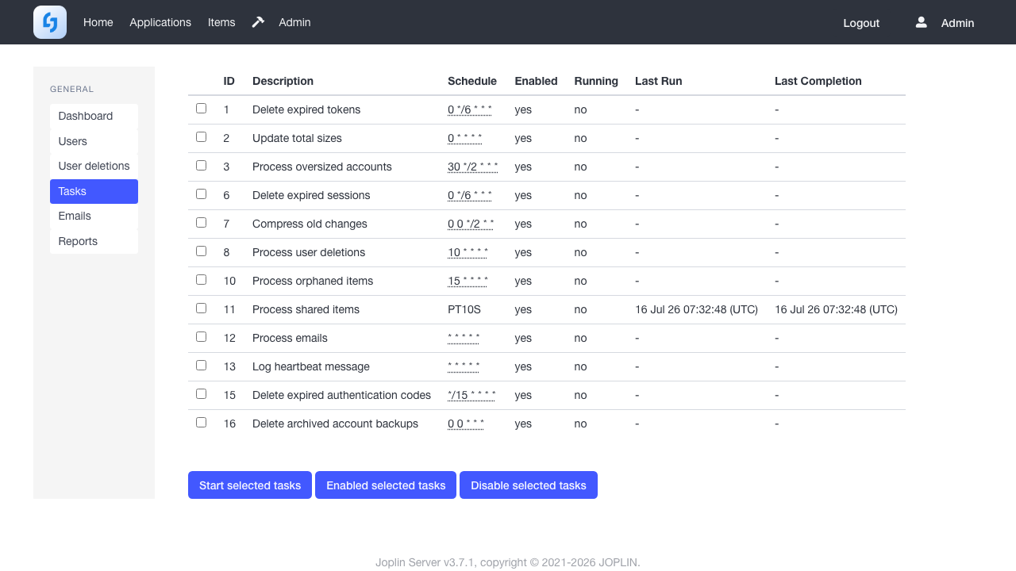Click the Last Completion column header
The image size is (1016, 571).
click(x=818, y=81)
